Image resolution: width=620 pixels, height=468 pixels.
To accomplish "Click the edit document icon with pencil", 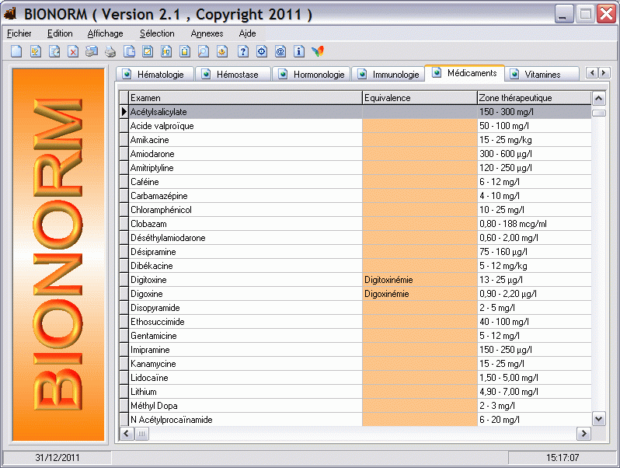I will pos(36,51).
